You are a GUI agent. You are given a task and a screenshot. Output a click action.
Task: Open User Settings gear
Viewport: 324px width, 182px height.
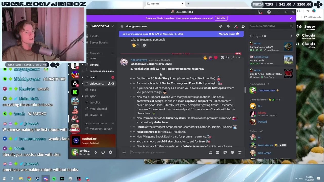110,152
